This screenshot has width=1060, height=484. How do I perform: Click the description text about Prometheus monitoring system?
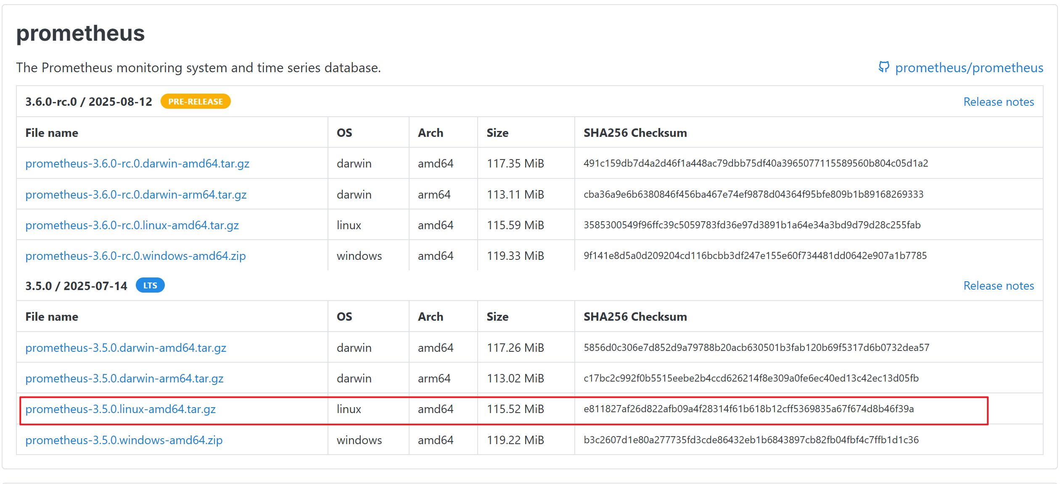(198, 68)
